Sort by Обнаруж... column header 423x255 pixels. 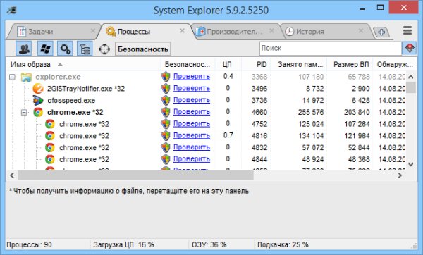[394, 64]
